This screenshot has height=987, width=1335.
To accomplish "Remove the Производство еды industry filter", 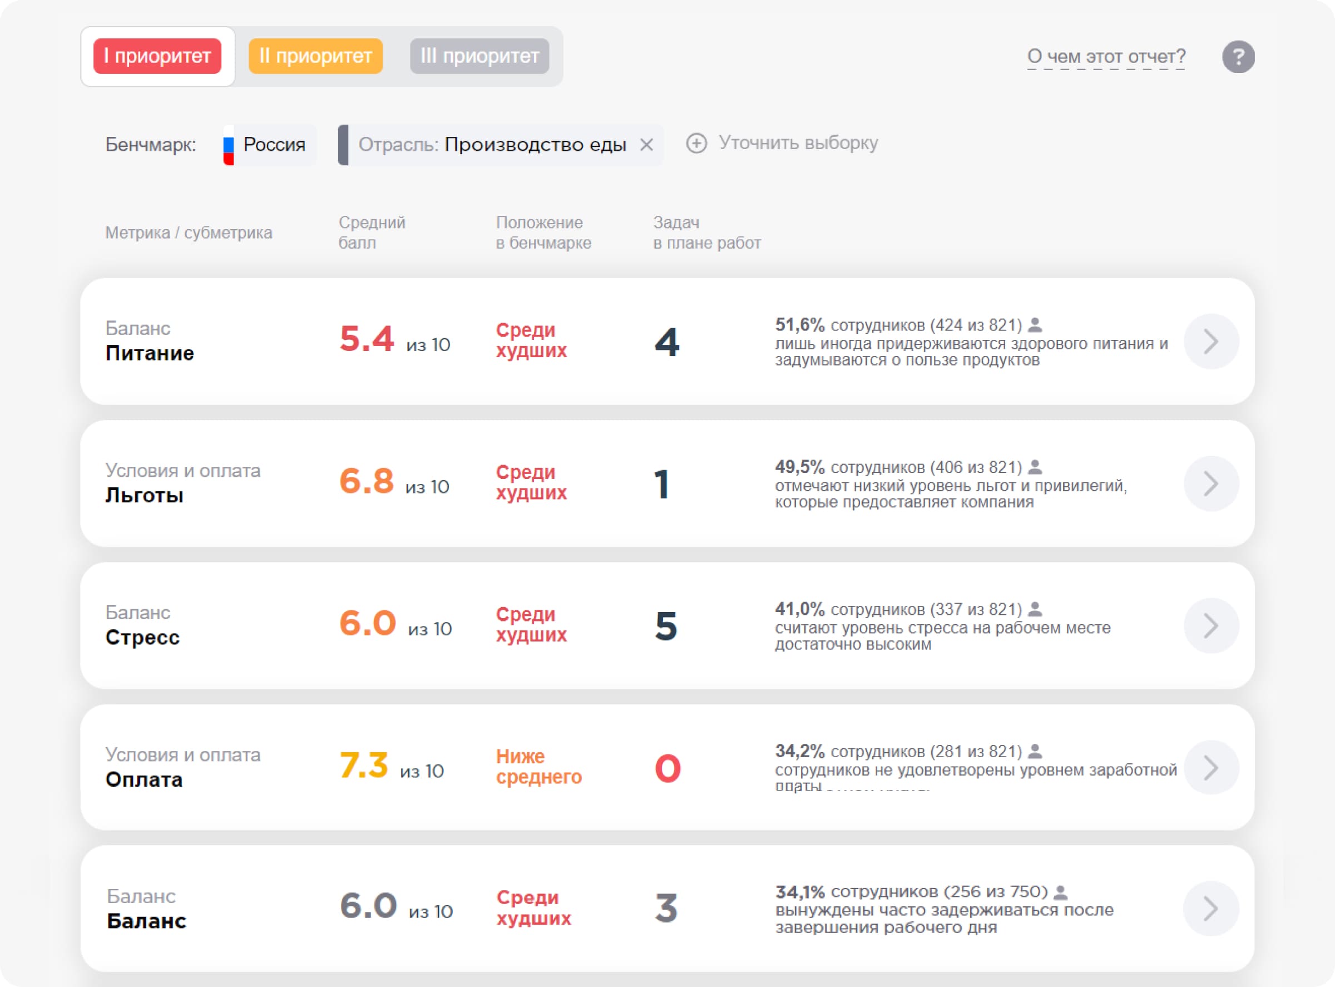I will point(646,145).
